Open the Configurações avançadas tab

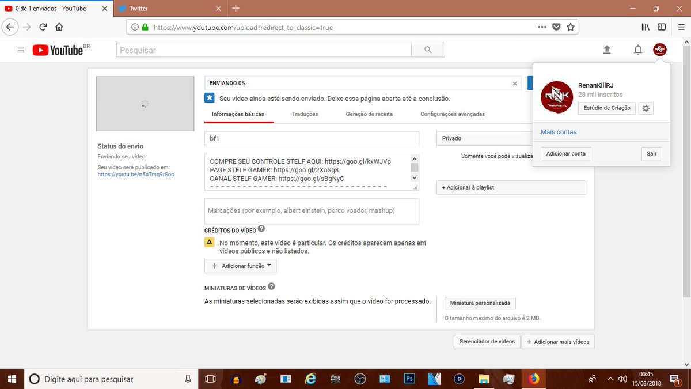pos(453,114)
